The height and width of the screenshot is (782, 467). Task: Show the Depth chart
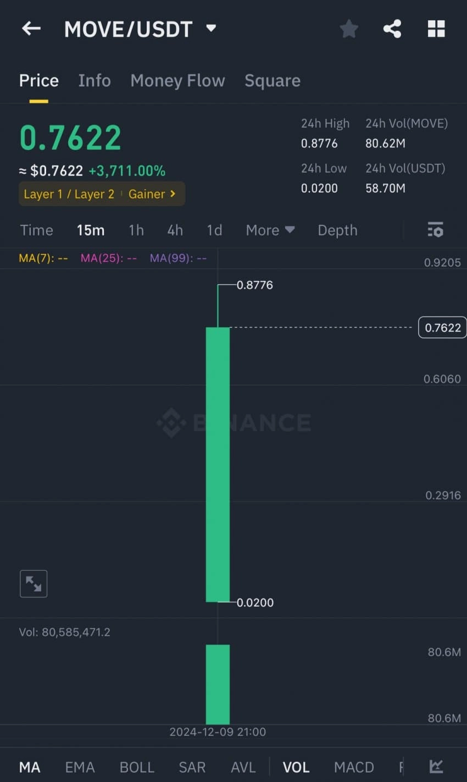337,230
